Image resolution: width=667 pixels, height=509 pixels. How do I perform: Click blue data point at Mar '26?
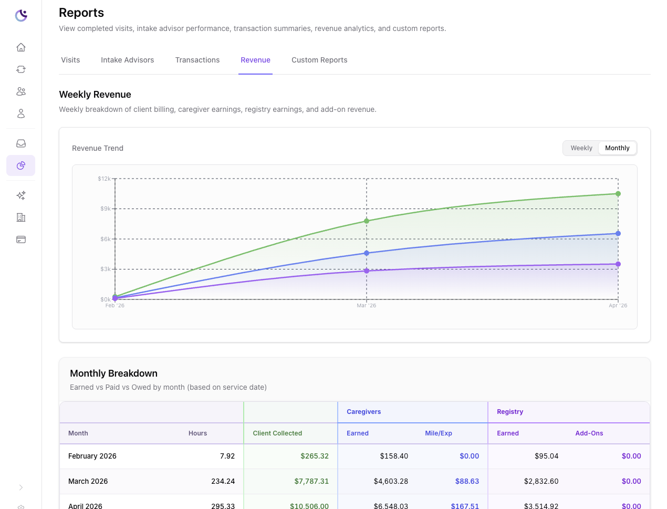pyautogui.click(x=367, y=253)
